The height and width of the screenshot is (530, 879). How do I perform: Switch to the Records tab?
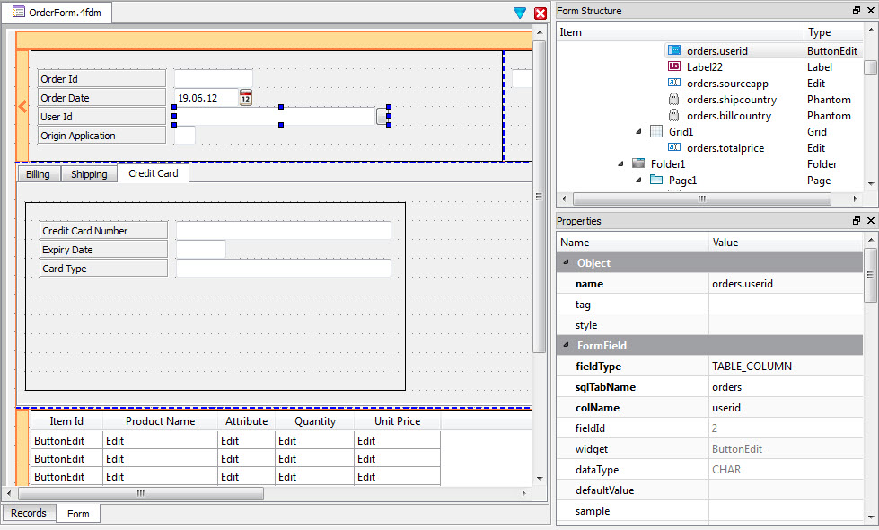(x=28, y=513)
